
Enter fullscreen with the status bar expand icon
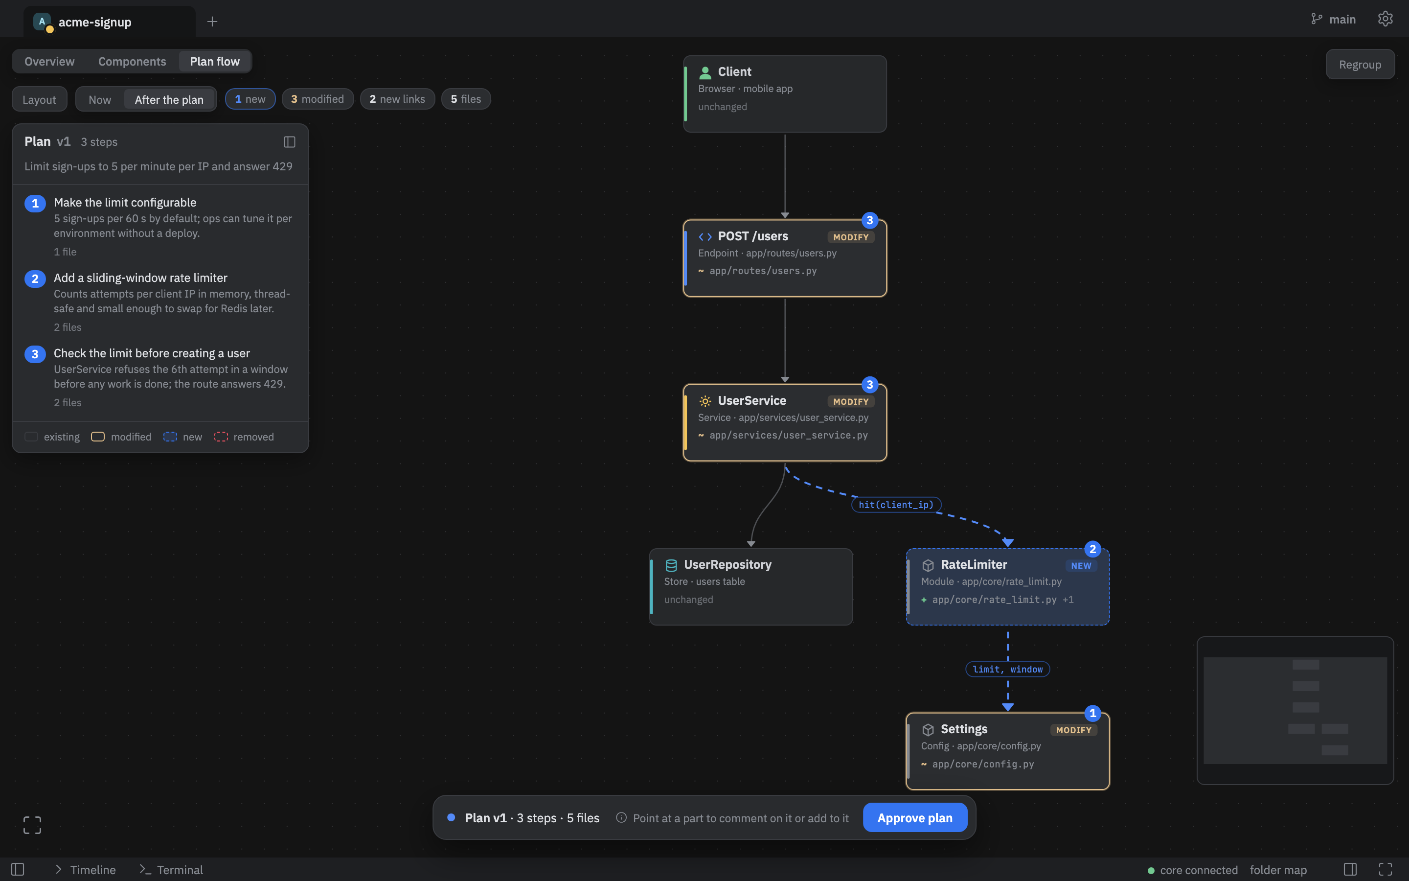(x=1386, y=869)
